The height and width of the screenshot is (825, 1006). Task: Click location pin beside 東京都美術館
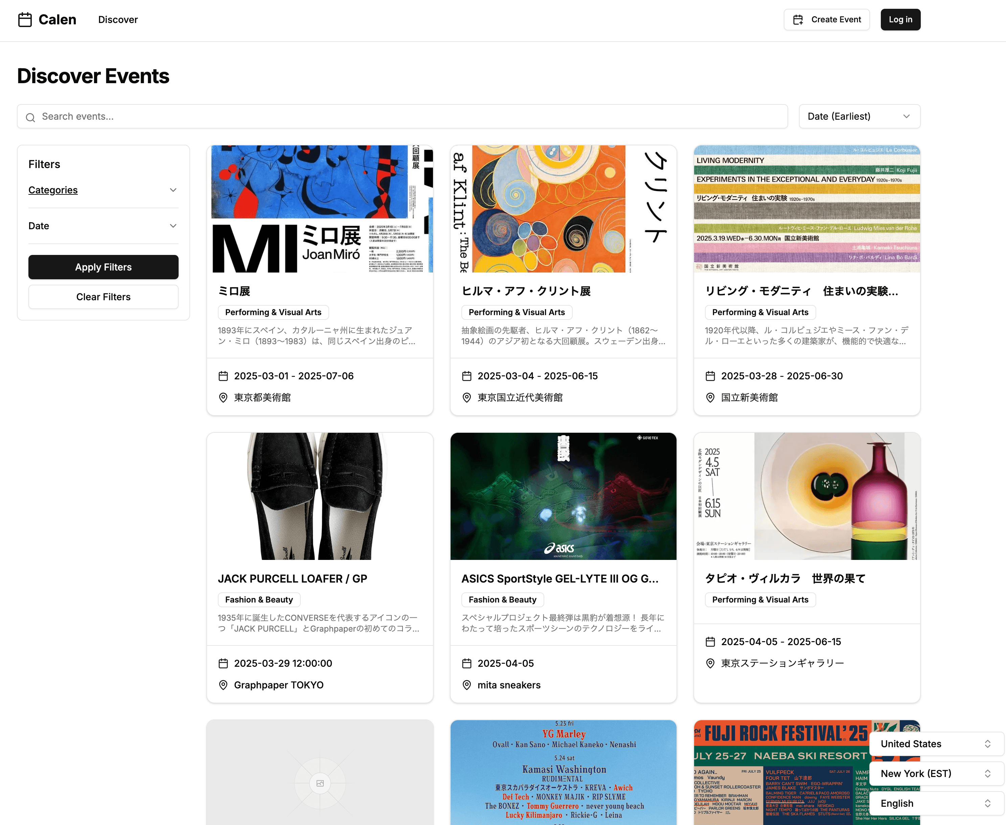(223, 398)
